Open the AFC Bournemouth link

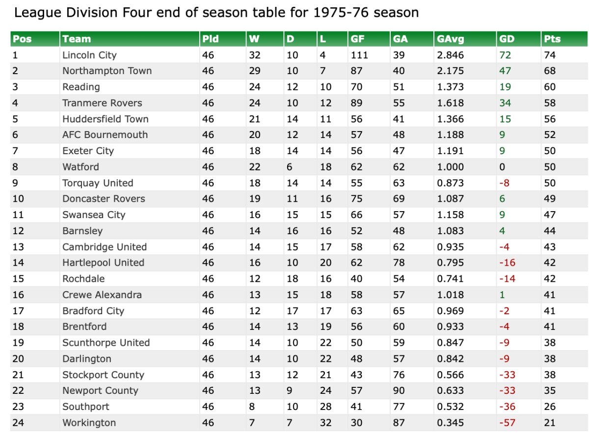tap(105, 135)
